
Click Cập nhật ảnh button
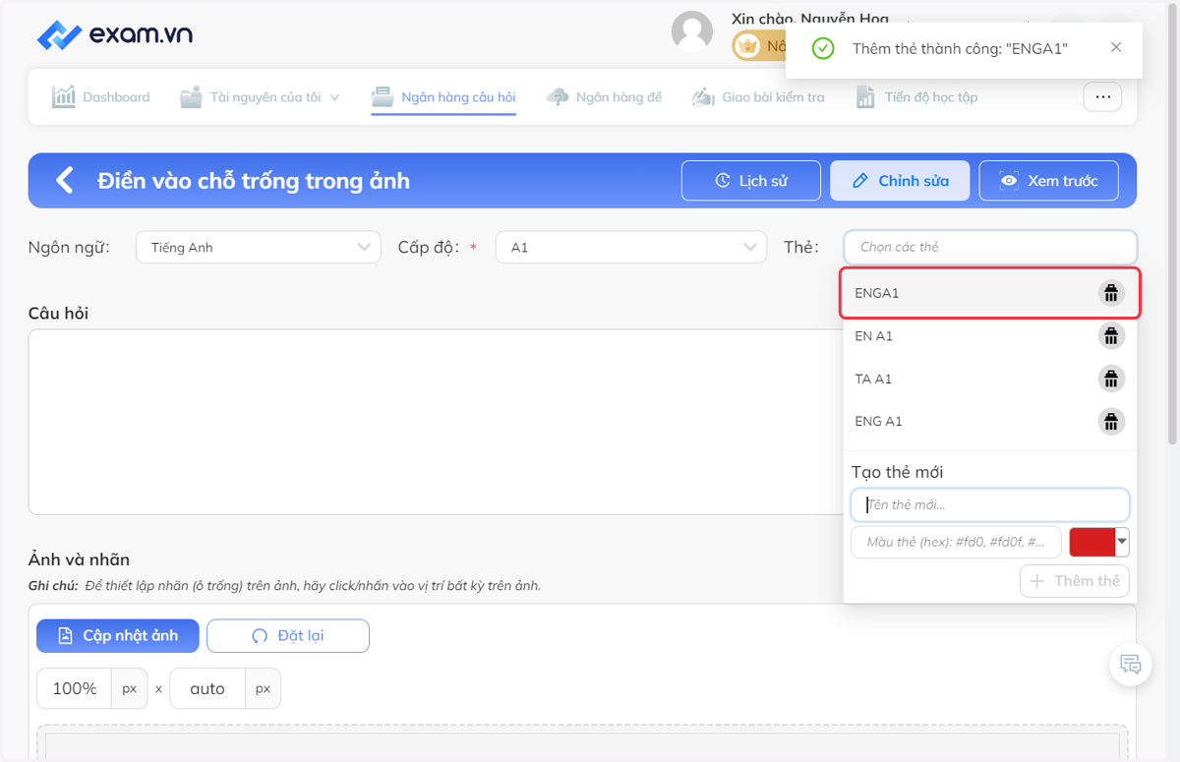(x=118, y=635)
